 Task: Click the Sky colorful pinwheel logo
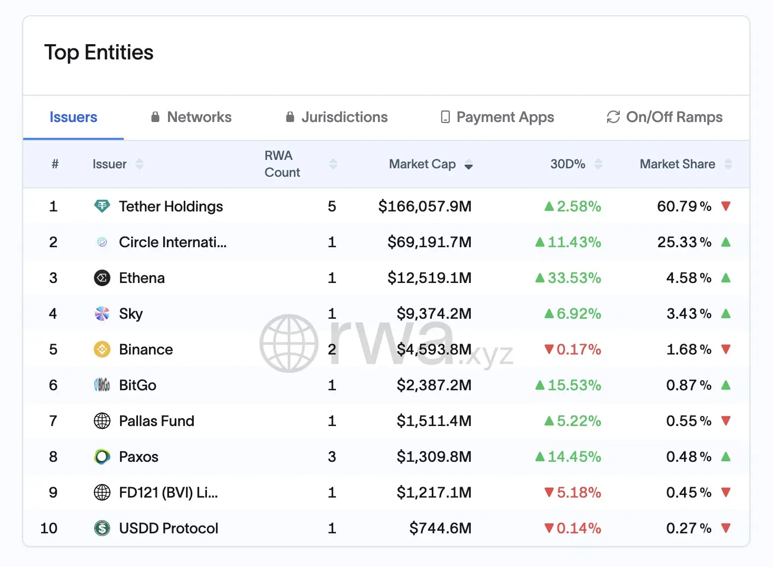[x=102, y=313]
